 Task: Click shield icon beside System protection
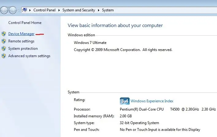(4, 49)
